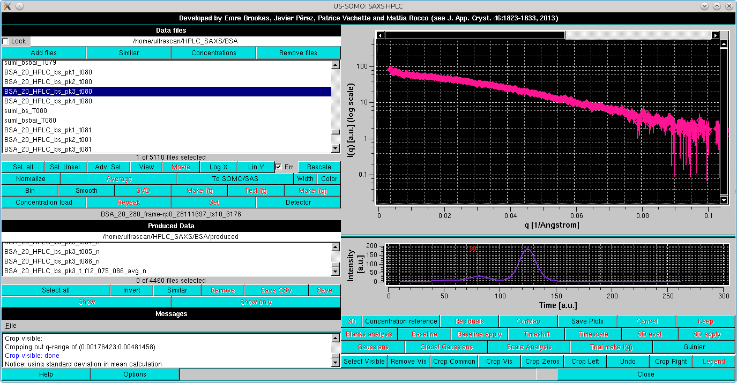The image size is (737, 383).
Task: Click Add files button
Action: tap(44, 53)
